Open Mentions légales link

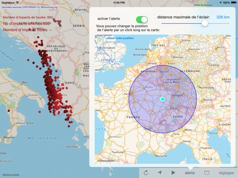[11, 175]
